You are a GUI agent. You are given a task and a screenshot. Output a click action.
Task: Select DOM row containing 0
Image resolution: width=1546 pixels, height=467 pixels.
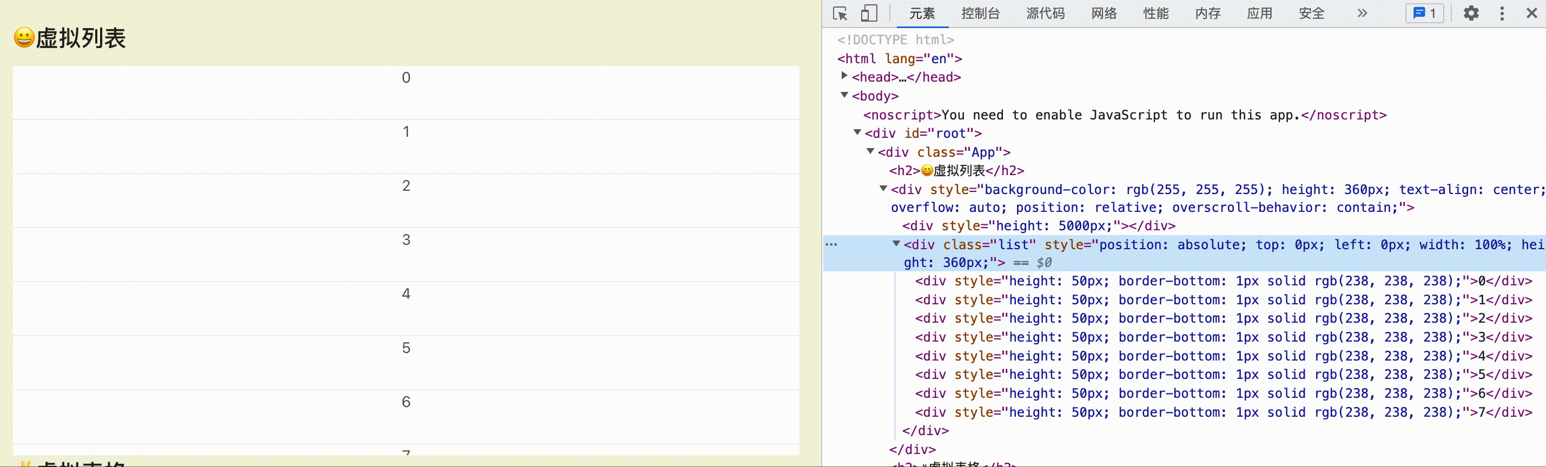pos(1223,281)
